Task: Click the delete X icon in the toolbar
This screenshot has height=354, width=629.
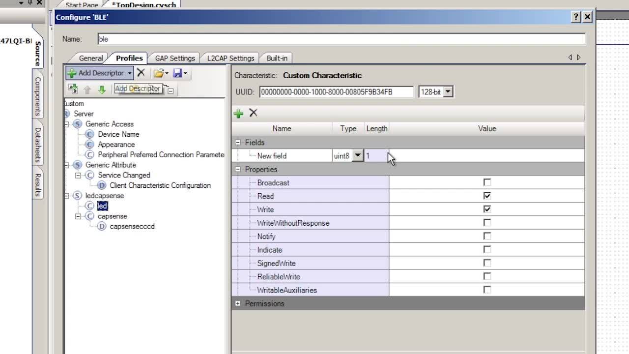Action: point(141,73)
